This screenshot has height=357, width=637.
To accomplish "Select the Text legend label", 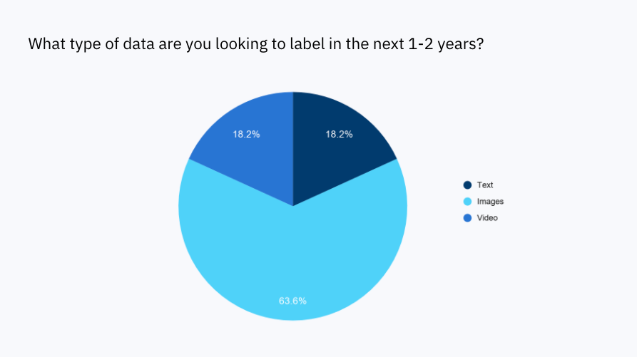I will (x=484, y=185).
